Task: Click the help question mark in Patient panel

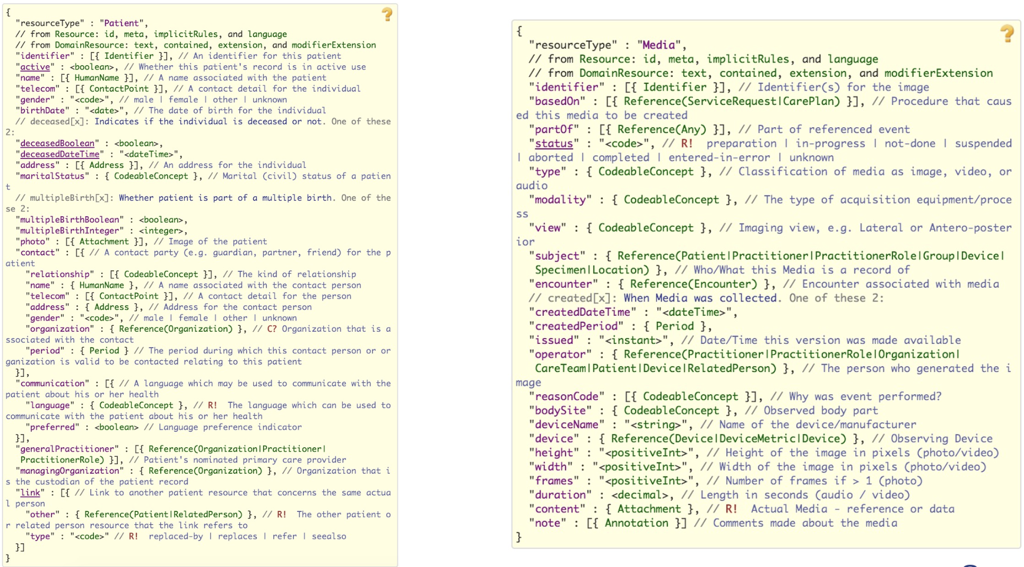Action: [387, 14]
